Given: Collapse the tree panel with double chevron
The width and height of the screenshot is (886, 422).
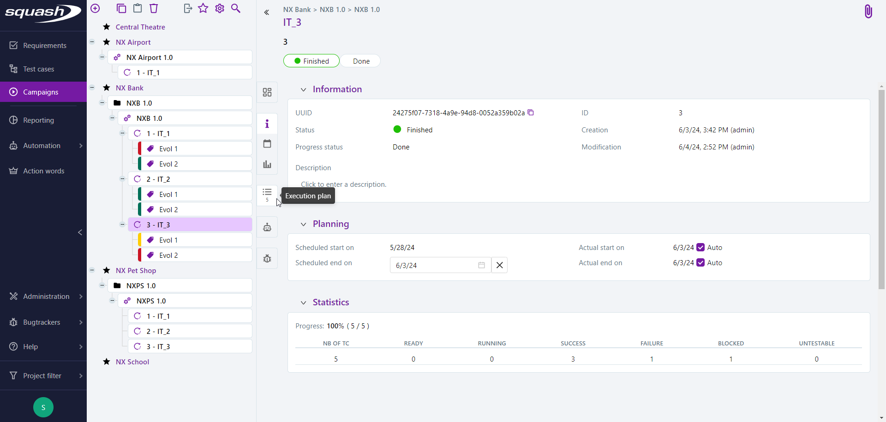Looking at the screenshot, I should pyautogui.click(x=267, y=12).
